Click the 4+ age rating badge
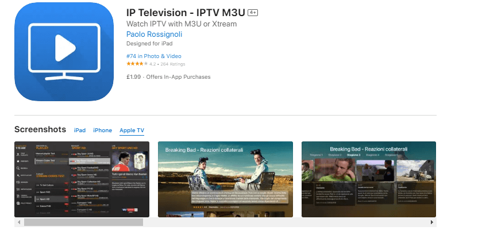482x238 pixels. click(253, 13)
